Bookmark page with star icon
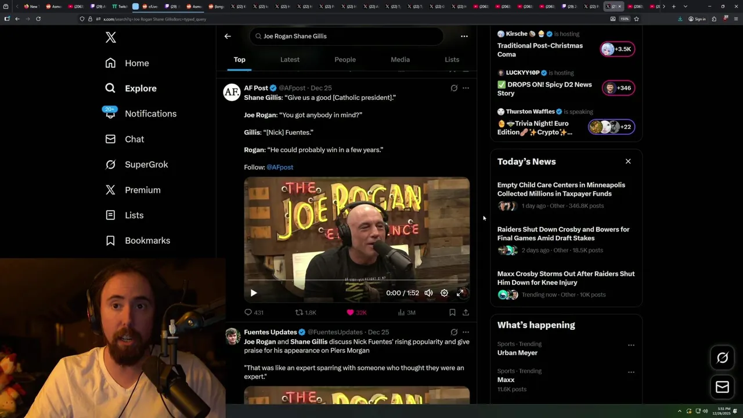Image resolution: width=743 pixels, height=418 pixels. pos(636,19)
